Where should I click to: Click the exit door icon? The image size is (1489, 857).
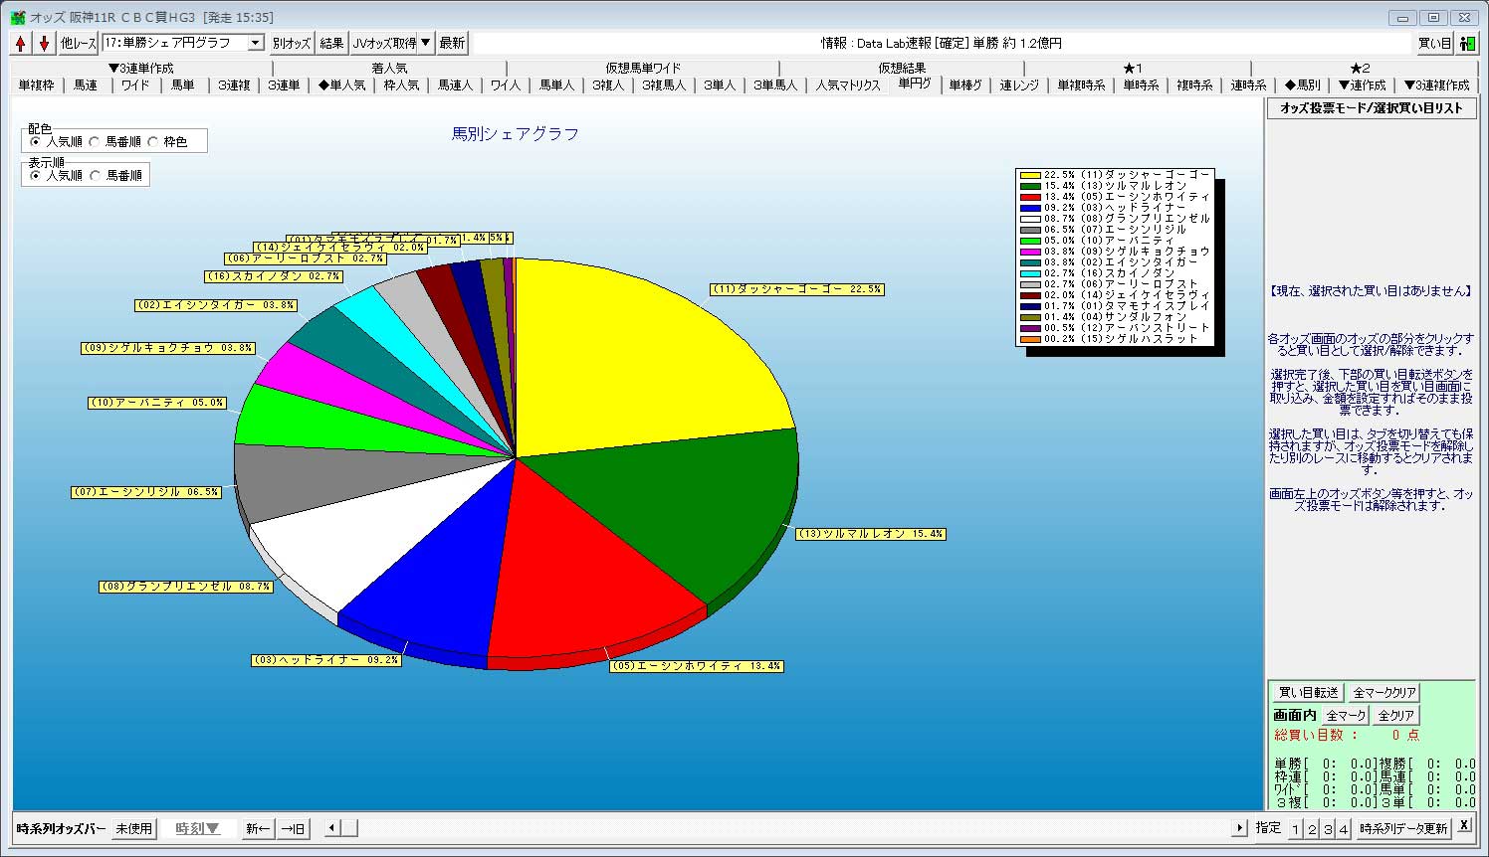coord(1468,44)
